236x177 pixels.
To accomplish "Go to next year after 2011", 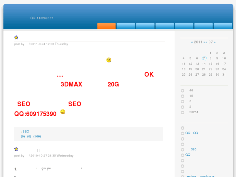I will click(205, 42).
